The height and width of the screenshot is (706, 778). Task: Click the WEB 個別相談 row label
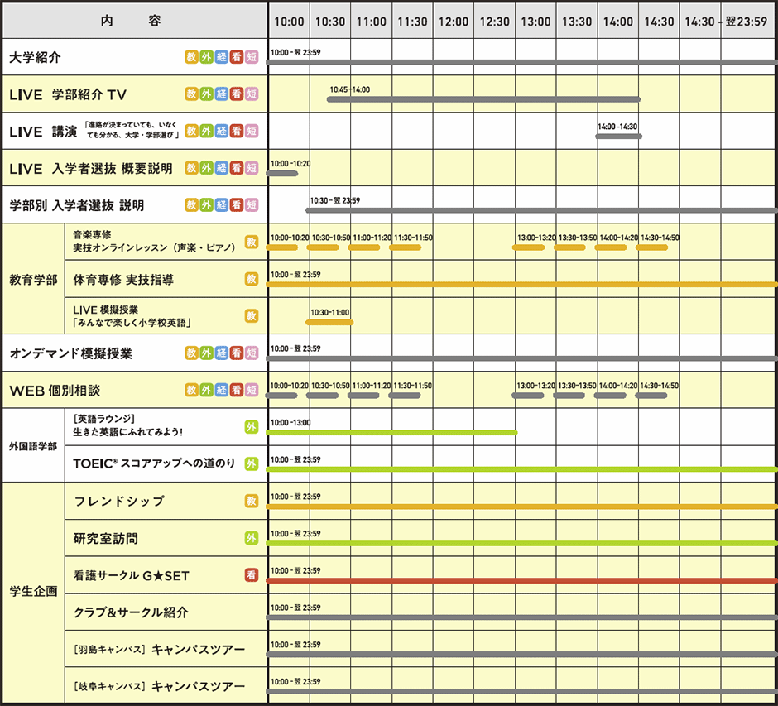[x=55, y=391]
